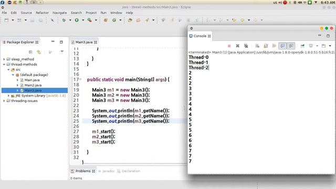Open the Source menu
The height and width of the screenshot is (189, 336).
(x=26, y=13)
